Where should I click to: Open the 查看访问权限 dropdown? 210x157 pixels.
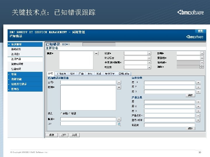pyautogui.click(x=149, y=63)
